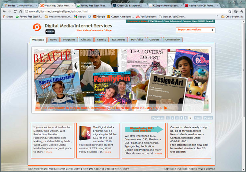
Task: Click the gear extension icon beside the star
Action: pos(236,11)
